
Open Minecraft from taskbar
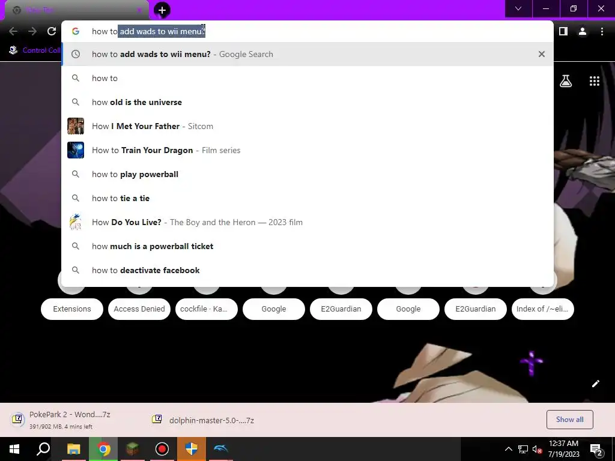[133, 449]
